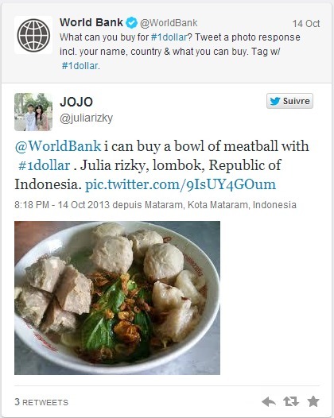Screen dimensions: 334x418
Task: Click the World Bank globe avatar
Action: tap(33, 35)
